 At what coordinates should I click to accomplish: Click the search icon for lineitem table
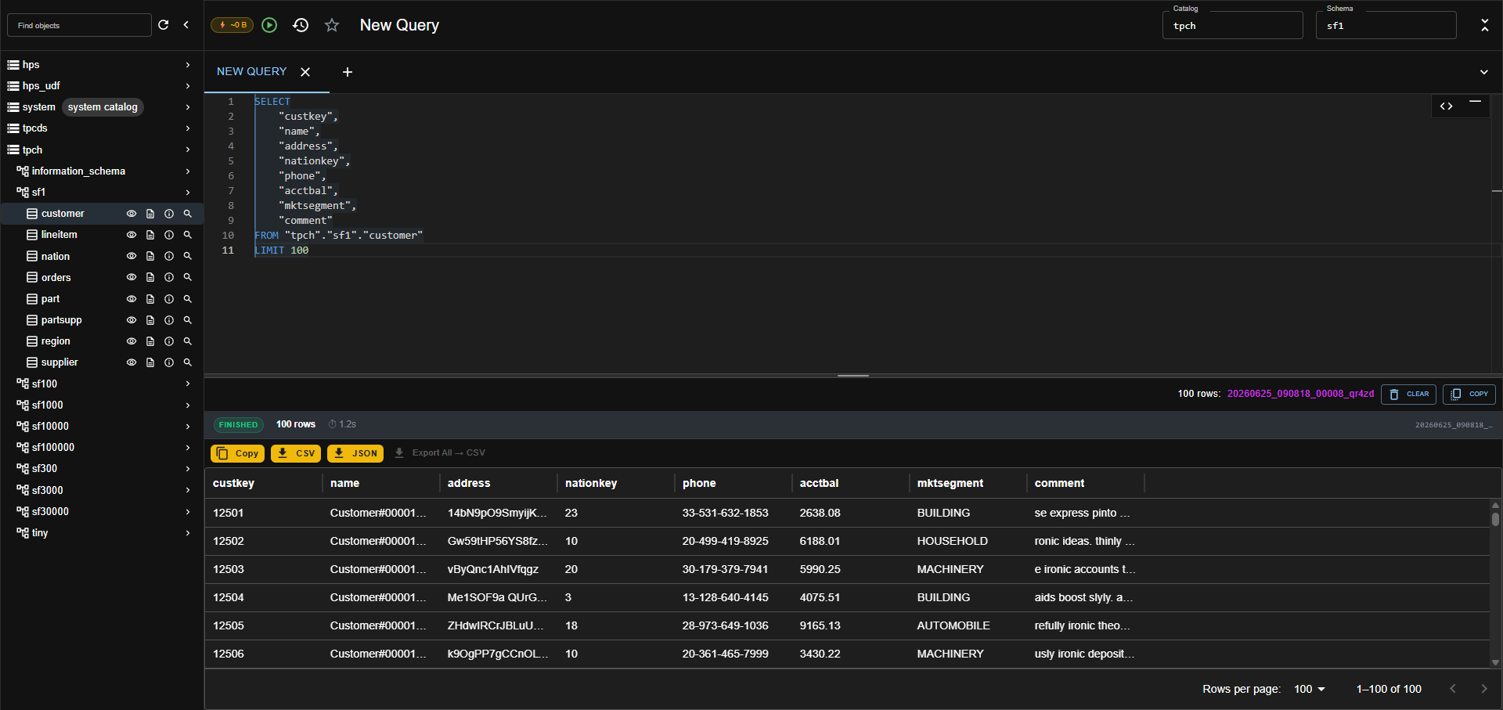(188, 235)
